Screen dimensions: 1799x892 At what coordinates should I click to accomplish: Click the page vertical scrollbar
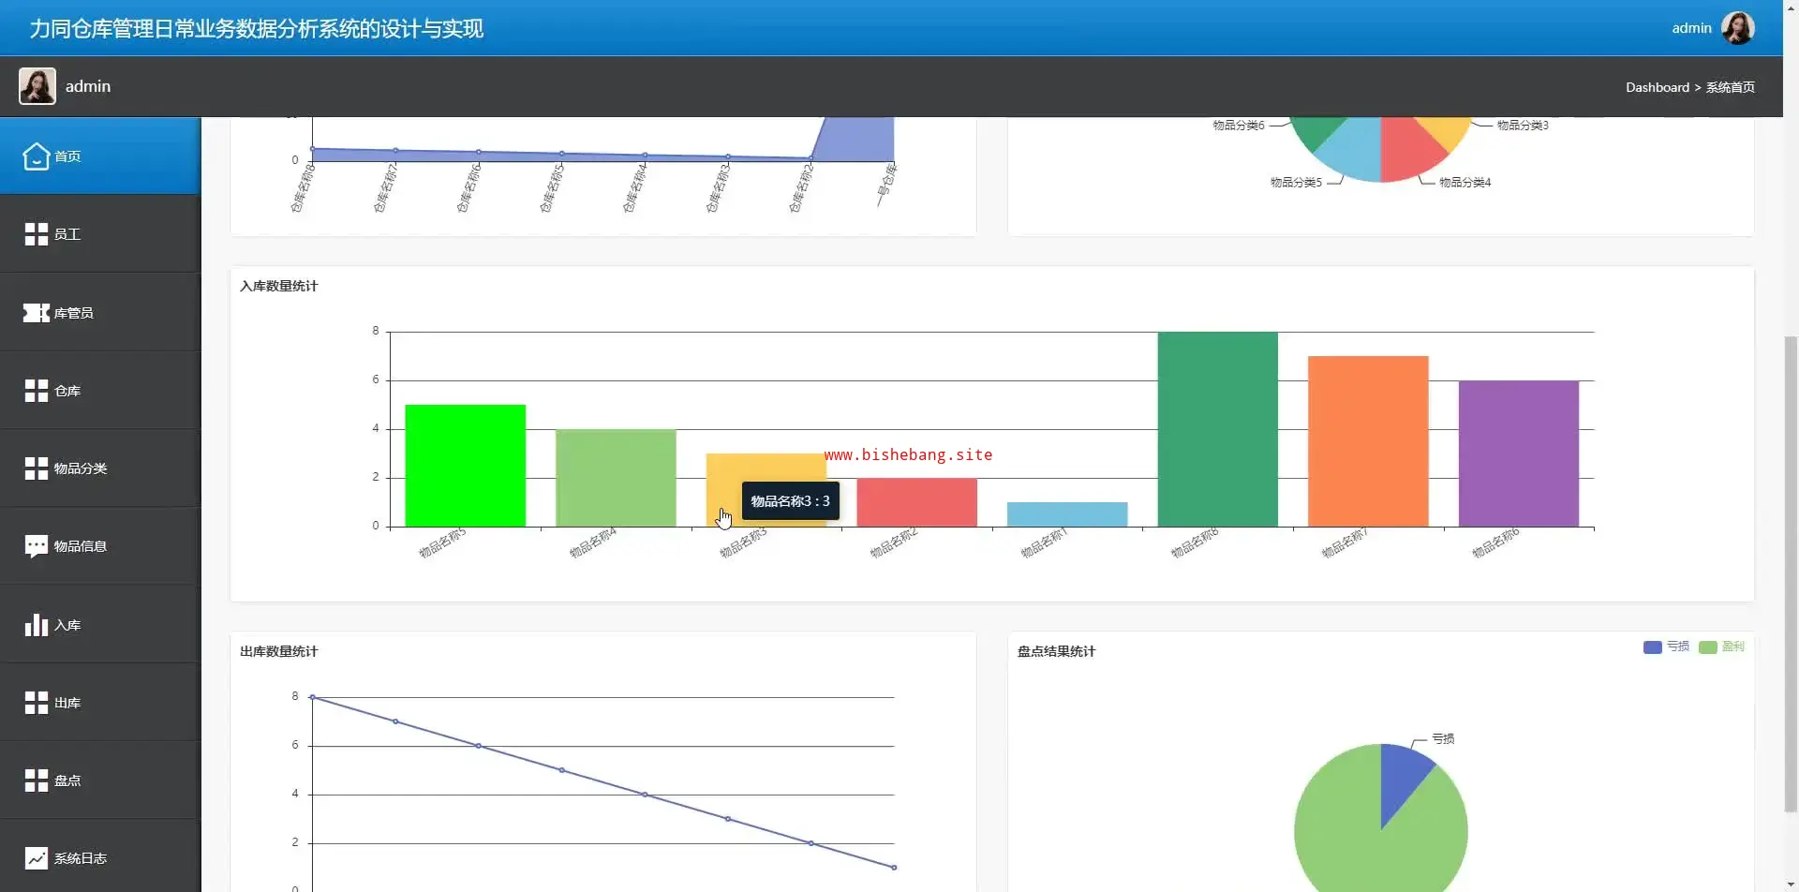[1791, 573]
